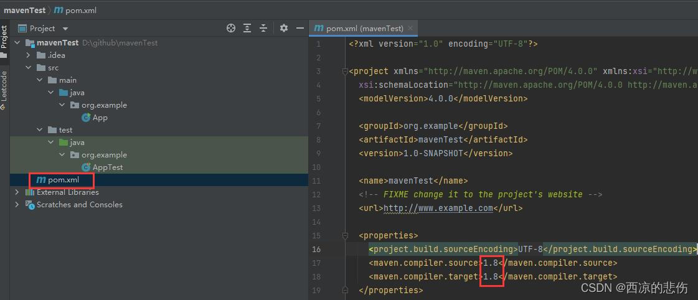The image size is (698, 300).
Task: Open the Leetcode side tool tab
Action: 4,90
